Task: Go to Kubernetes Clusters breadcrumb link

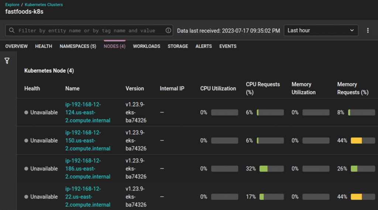Action: pyautogui.click(x=44, y=4)
